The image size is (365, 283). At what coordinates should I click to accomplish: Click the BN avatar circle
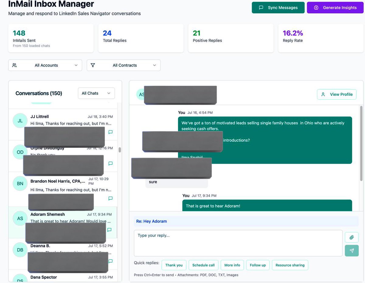pyautogui.click(x=20, y=184)
